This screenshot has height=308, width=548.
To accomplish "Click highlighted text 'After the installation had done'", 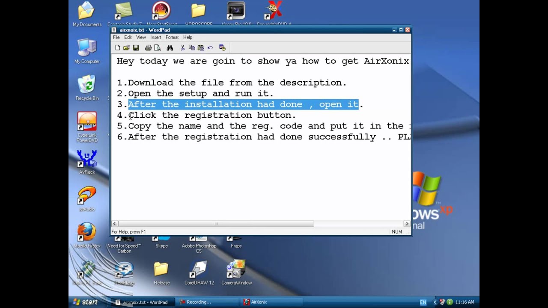I will [x=215, y=104].
